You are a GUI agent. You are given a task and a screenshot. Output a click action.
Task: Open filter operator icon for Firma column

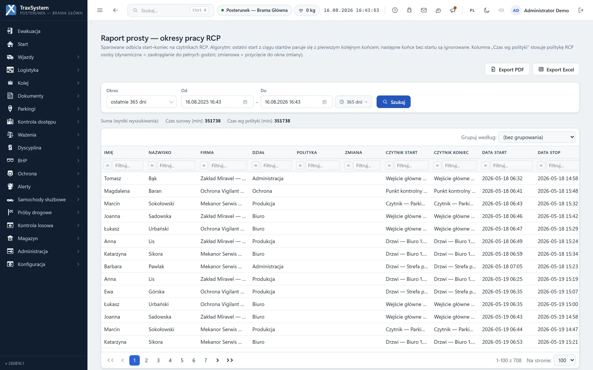tap(204, 165)
